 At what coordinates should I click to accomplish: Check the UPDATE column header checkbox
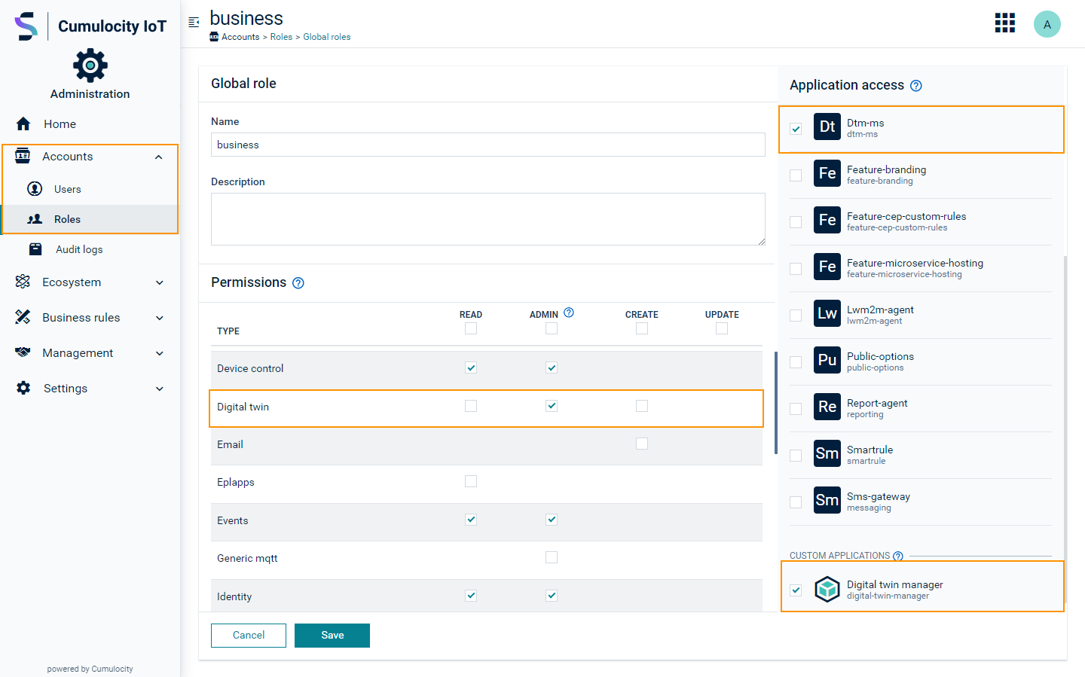coord(722,328)
